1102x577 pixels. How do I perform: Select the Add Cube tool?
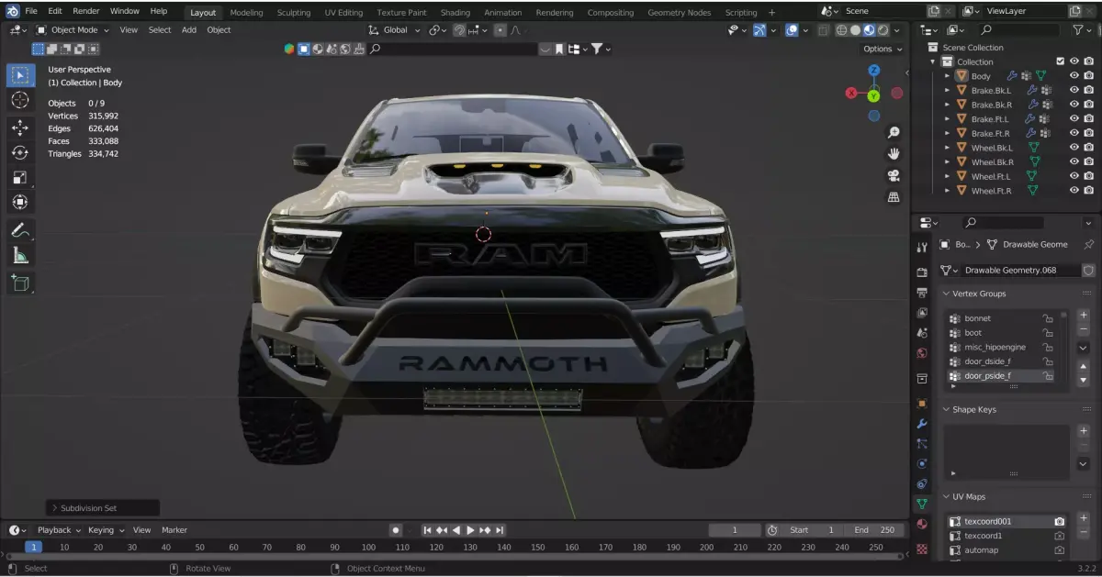point(20,283)
